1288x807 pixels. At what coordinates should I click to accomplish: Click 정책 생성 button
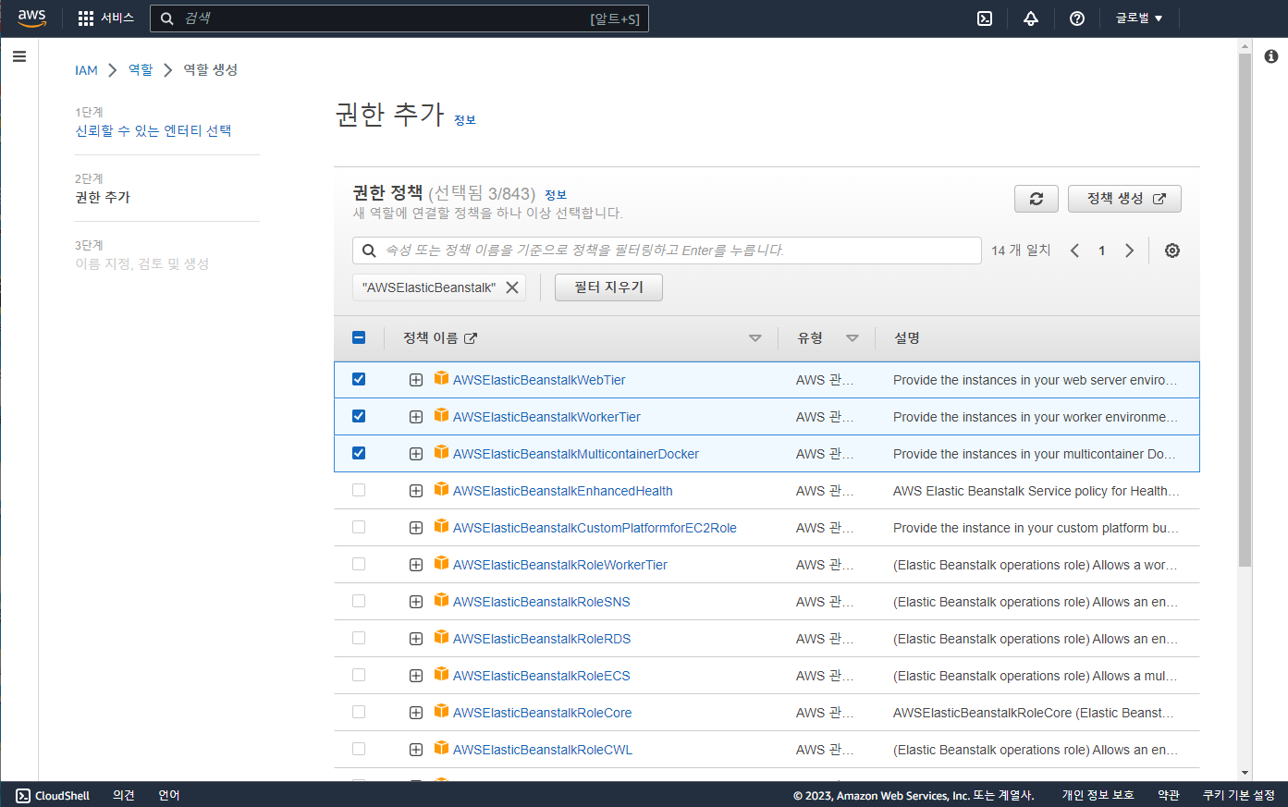[1124, 199]
